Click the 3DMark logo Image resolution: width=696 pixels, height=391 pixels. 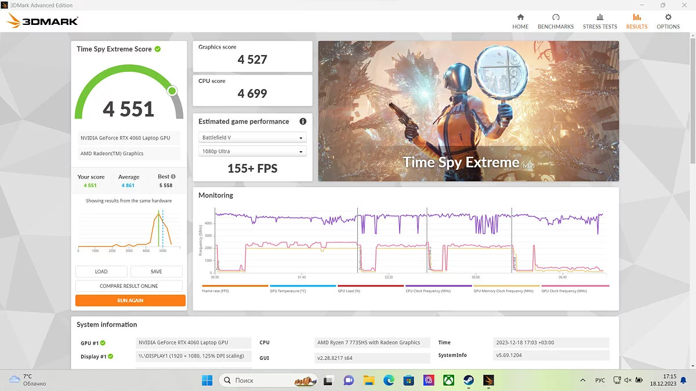point(42,21)
